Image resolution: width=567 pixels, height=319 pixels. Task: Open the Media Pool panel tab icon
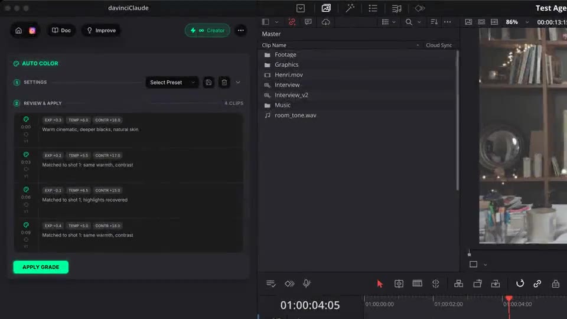(326, 8)
